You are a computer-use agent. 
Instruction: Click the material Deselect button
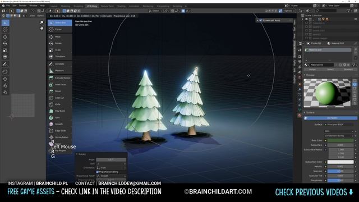coord(348,70)
